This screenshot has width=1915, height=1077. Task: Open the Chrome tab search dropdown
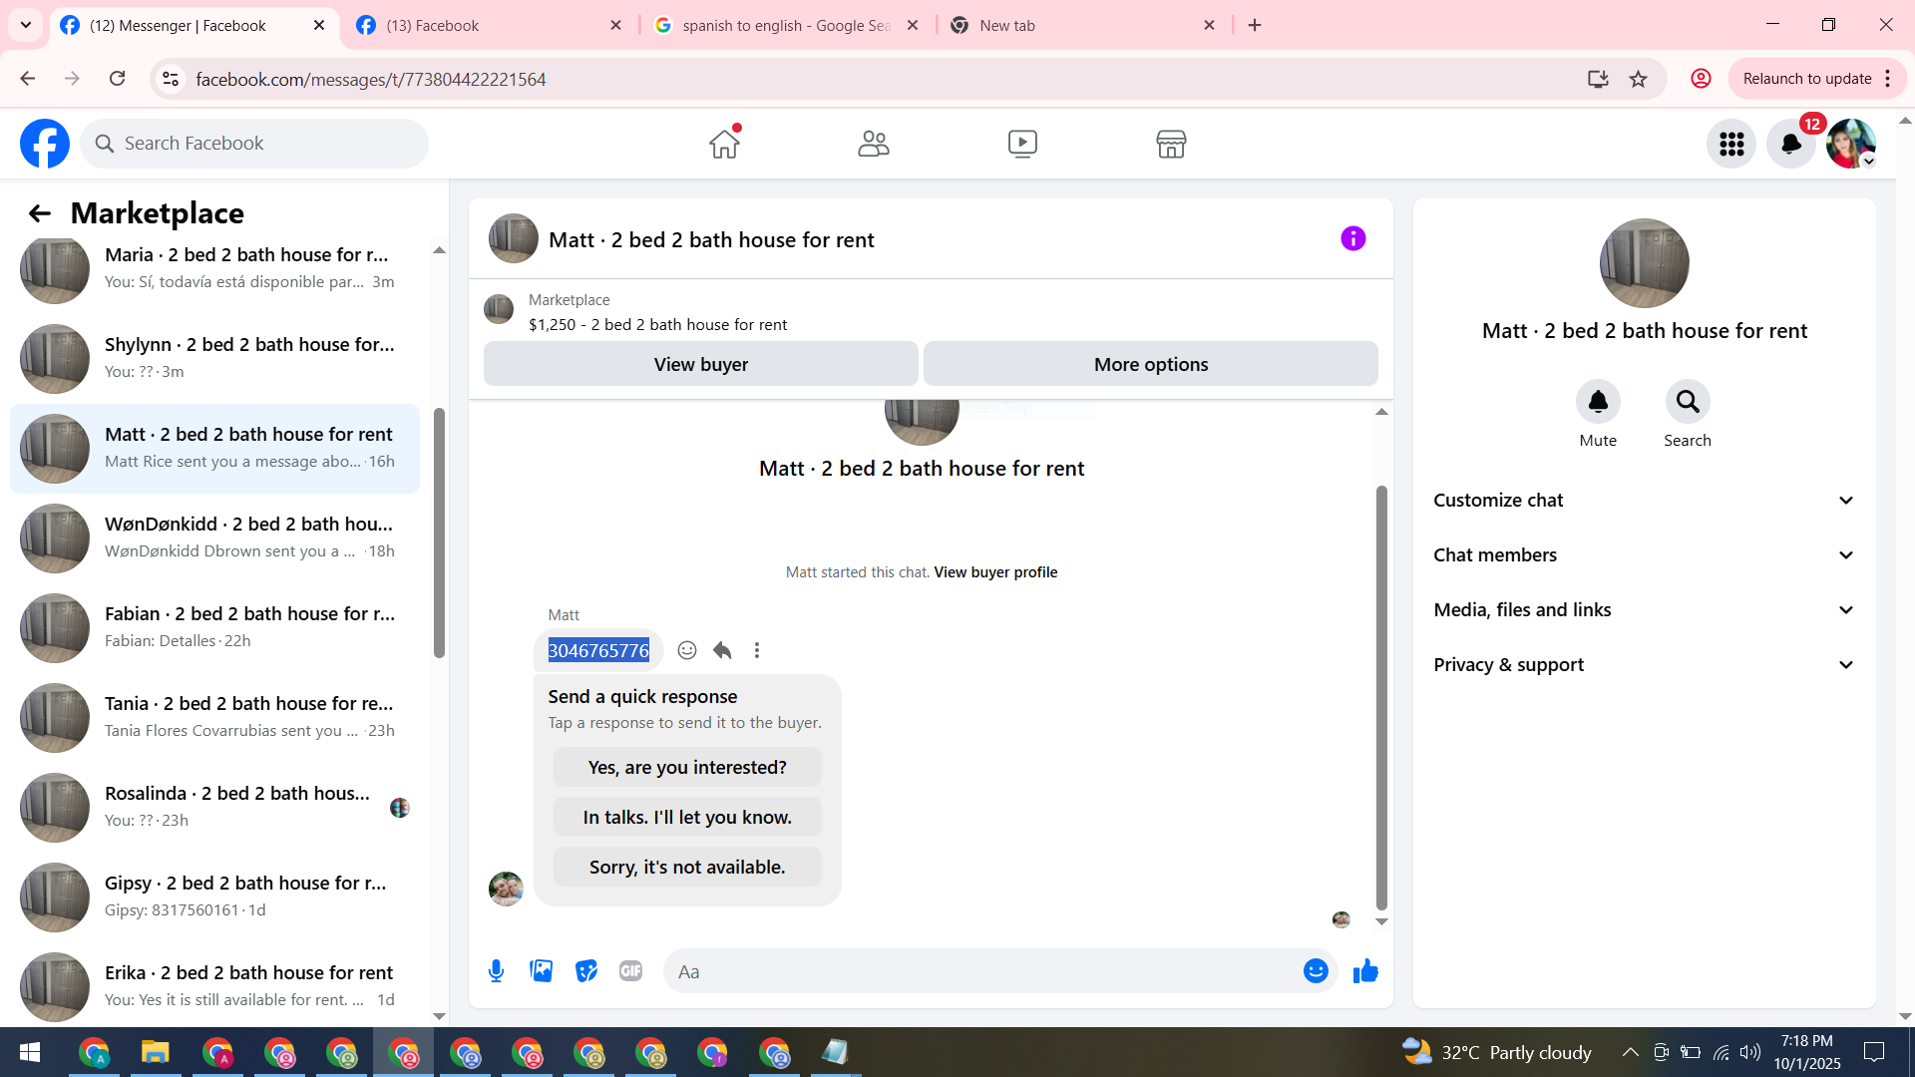click(x=26, y=25)
